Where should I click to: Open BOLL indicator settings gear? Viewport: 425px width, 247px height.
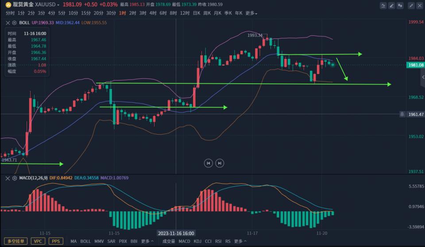point(15,22)
